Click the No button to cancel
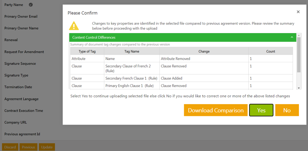This screenshot has width=308, height=151. (x=287, y=110)
